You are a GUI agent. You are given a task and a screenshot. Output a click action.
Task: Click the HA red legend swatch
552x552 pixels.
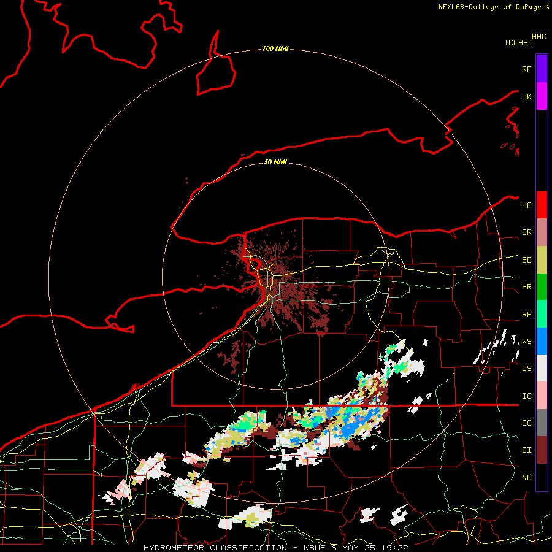(542, 205)
